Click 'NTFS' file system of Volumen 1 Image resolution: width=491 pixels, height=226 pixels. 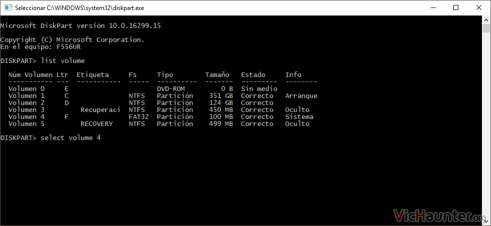click(x=137, y=96)
